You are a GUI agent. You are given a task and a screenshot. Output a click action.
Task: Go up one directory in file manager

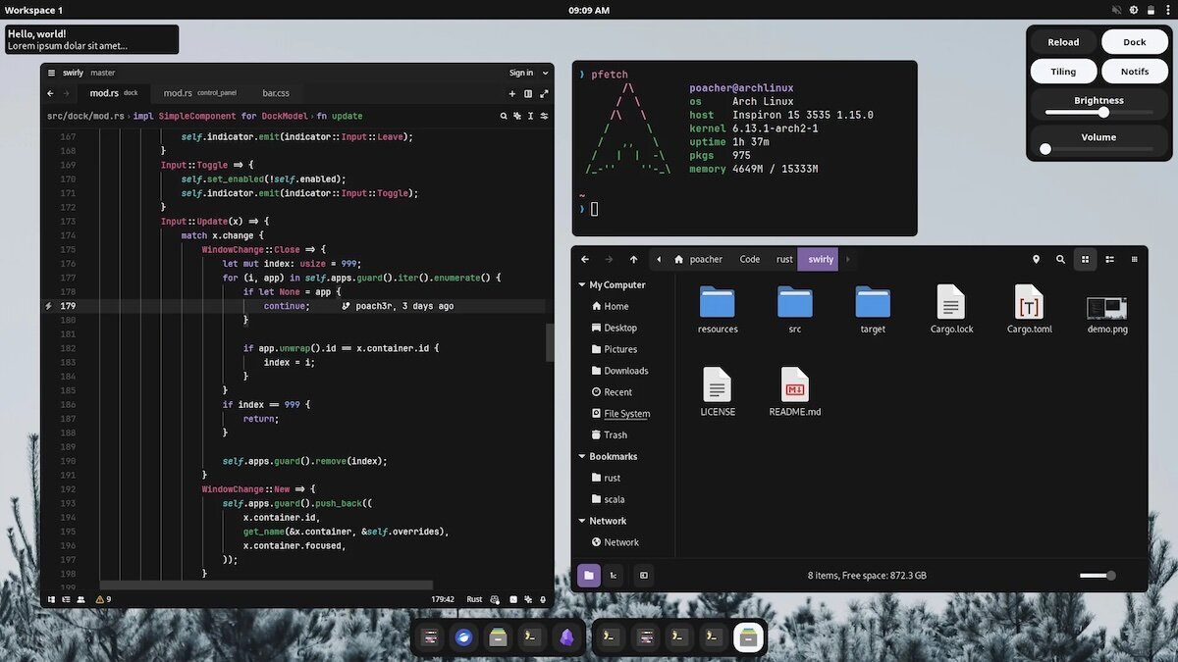pos(633,260)
